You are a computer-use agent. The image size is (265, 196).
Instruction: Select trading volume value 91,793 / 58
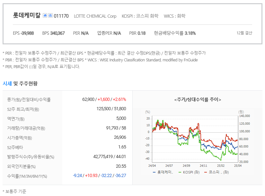click(x=116, y=128)
